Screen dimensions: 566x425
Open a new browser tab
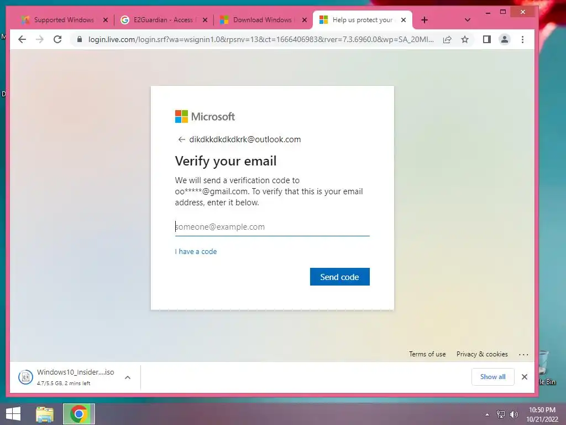424,20
